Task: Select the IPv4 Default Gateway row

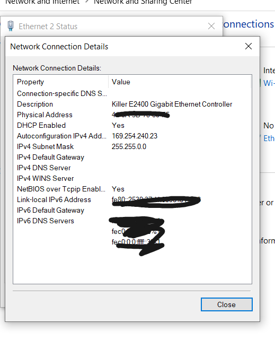Action: [132, 158]
